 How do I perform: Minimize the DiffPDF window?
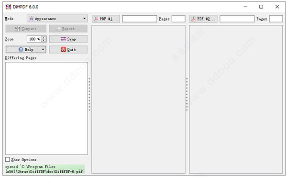tap(245, 7)
